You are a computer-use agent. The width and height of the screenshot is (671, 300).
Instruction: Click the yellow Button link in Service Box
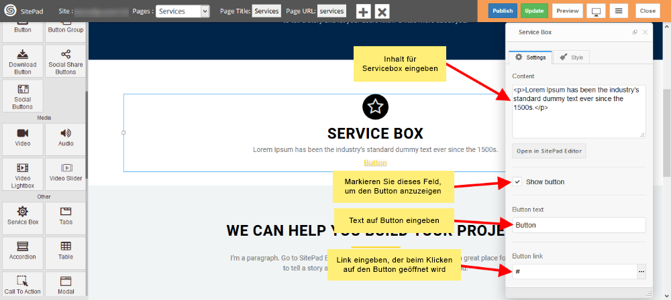click(x=375, y=163)
